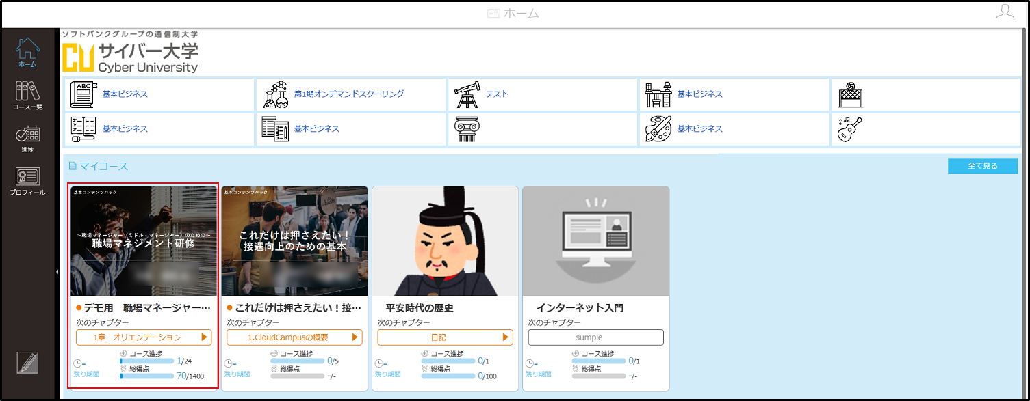Click 基本ビジネス link next to the desk icon
1030x401 pixels.
click(x=700, y=94)
